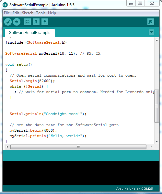The width and height of the screenshot is (162, 194).
Task: Select the SoftwareSerialExample tab
Action: coord(30,33)
